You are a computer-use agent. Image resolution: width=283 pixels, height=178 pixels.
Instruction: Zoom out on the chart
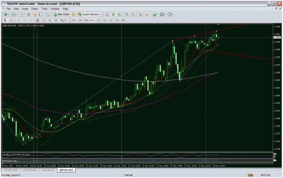[133, 15]
